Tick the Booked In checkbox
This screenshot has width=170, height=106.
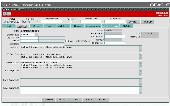pyautogui.click(x=71, y=22)
